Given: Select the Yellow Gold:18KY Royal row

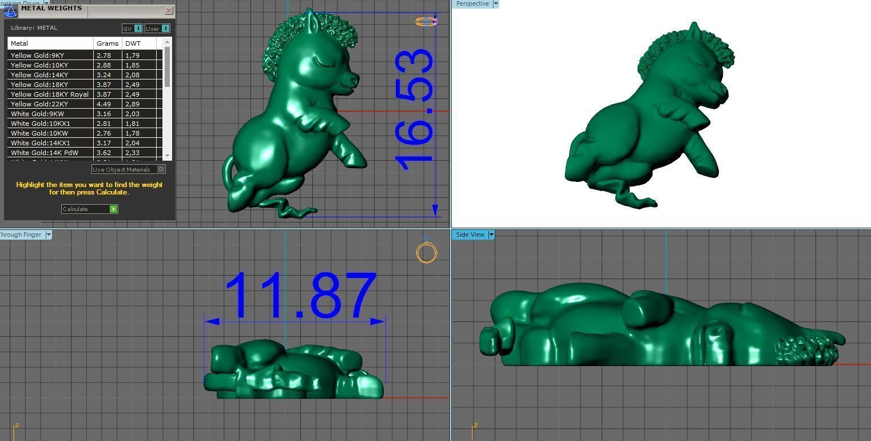Looking at the screenshot, I should [x=85, y=94].
